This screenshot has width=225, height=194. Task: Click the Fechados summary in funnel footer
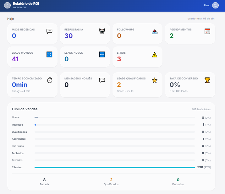click(178, 182)
